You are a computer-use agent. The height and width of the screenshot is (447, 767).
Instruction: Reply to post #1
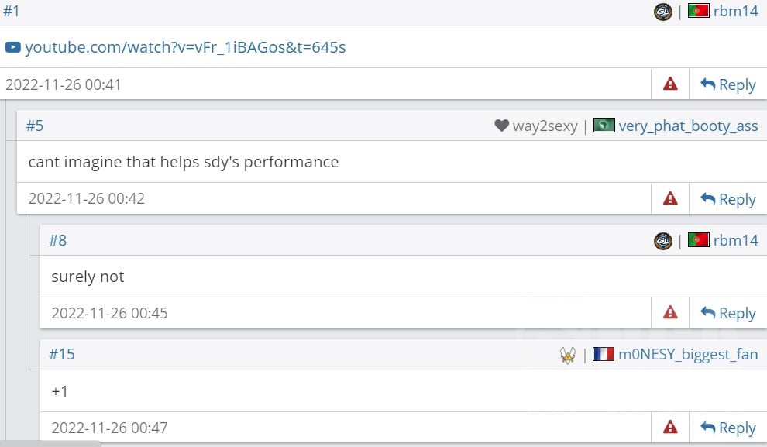coord(728,84)
